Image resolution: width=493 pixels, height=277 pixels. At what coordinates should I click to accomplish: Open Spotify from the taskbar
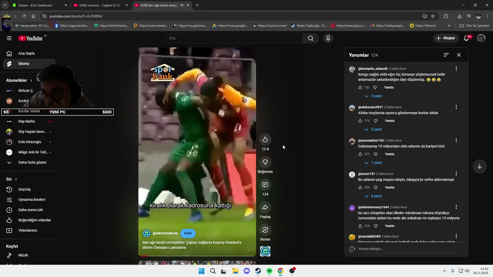coord(269,271)
